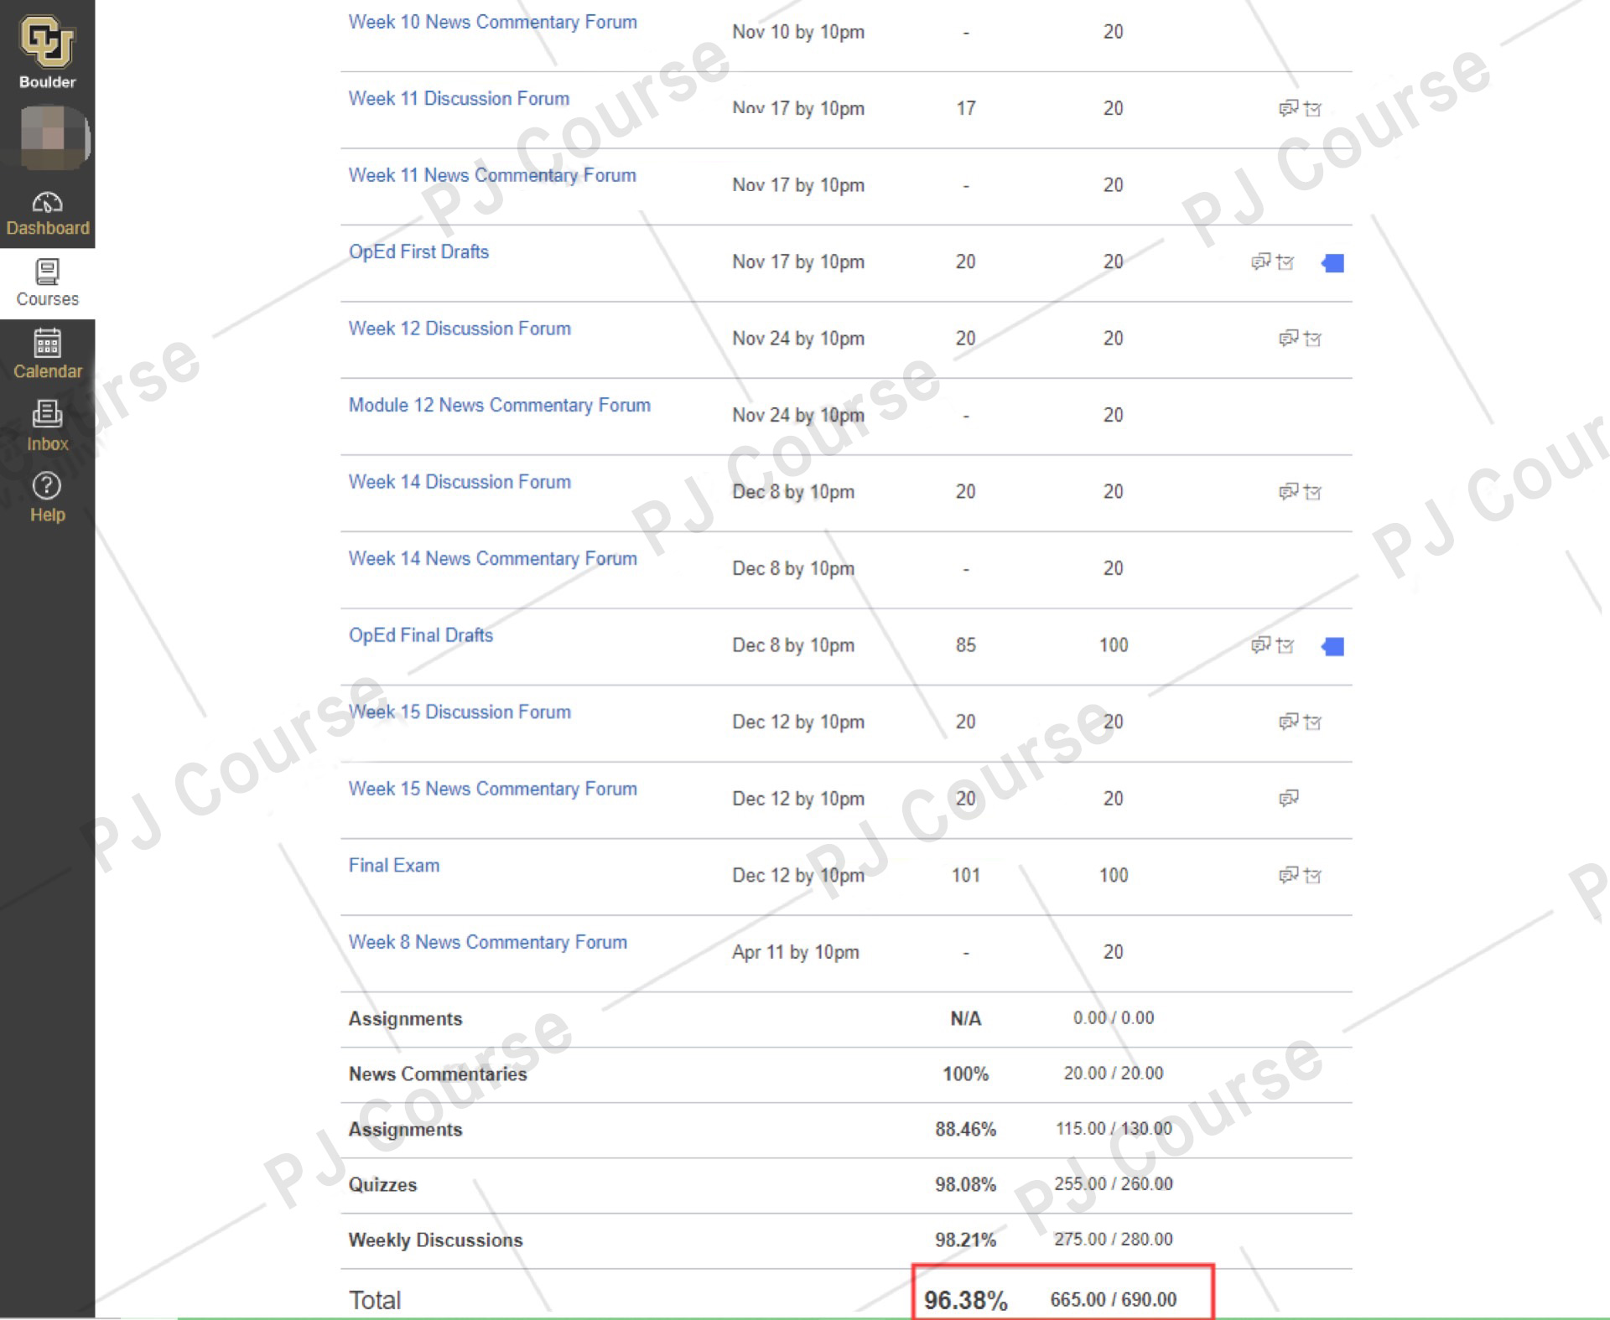The height and width of the screenshot is (1320, 1610).
Task: Open Inbox in the sidebar
Action: click(x=47, y=427)
